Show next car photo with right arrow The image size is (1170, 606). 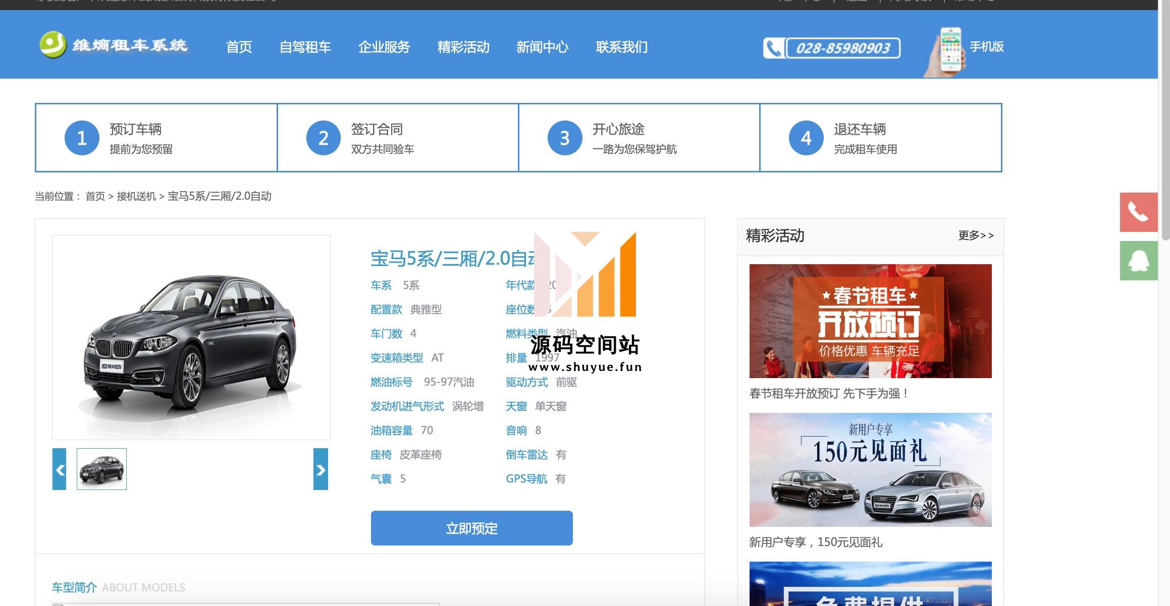coord(321,469)
